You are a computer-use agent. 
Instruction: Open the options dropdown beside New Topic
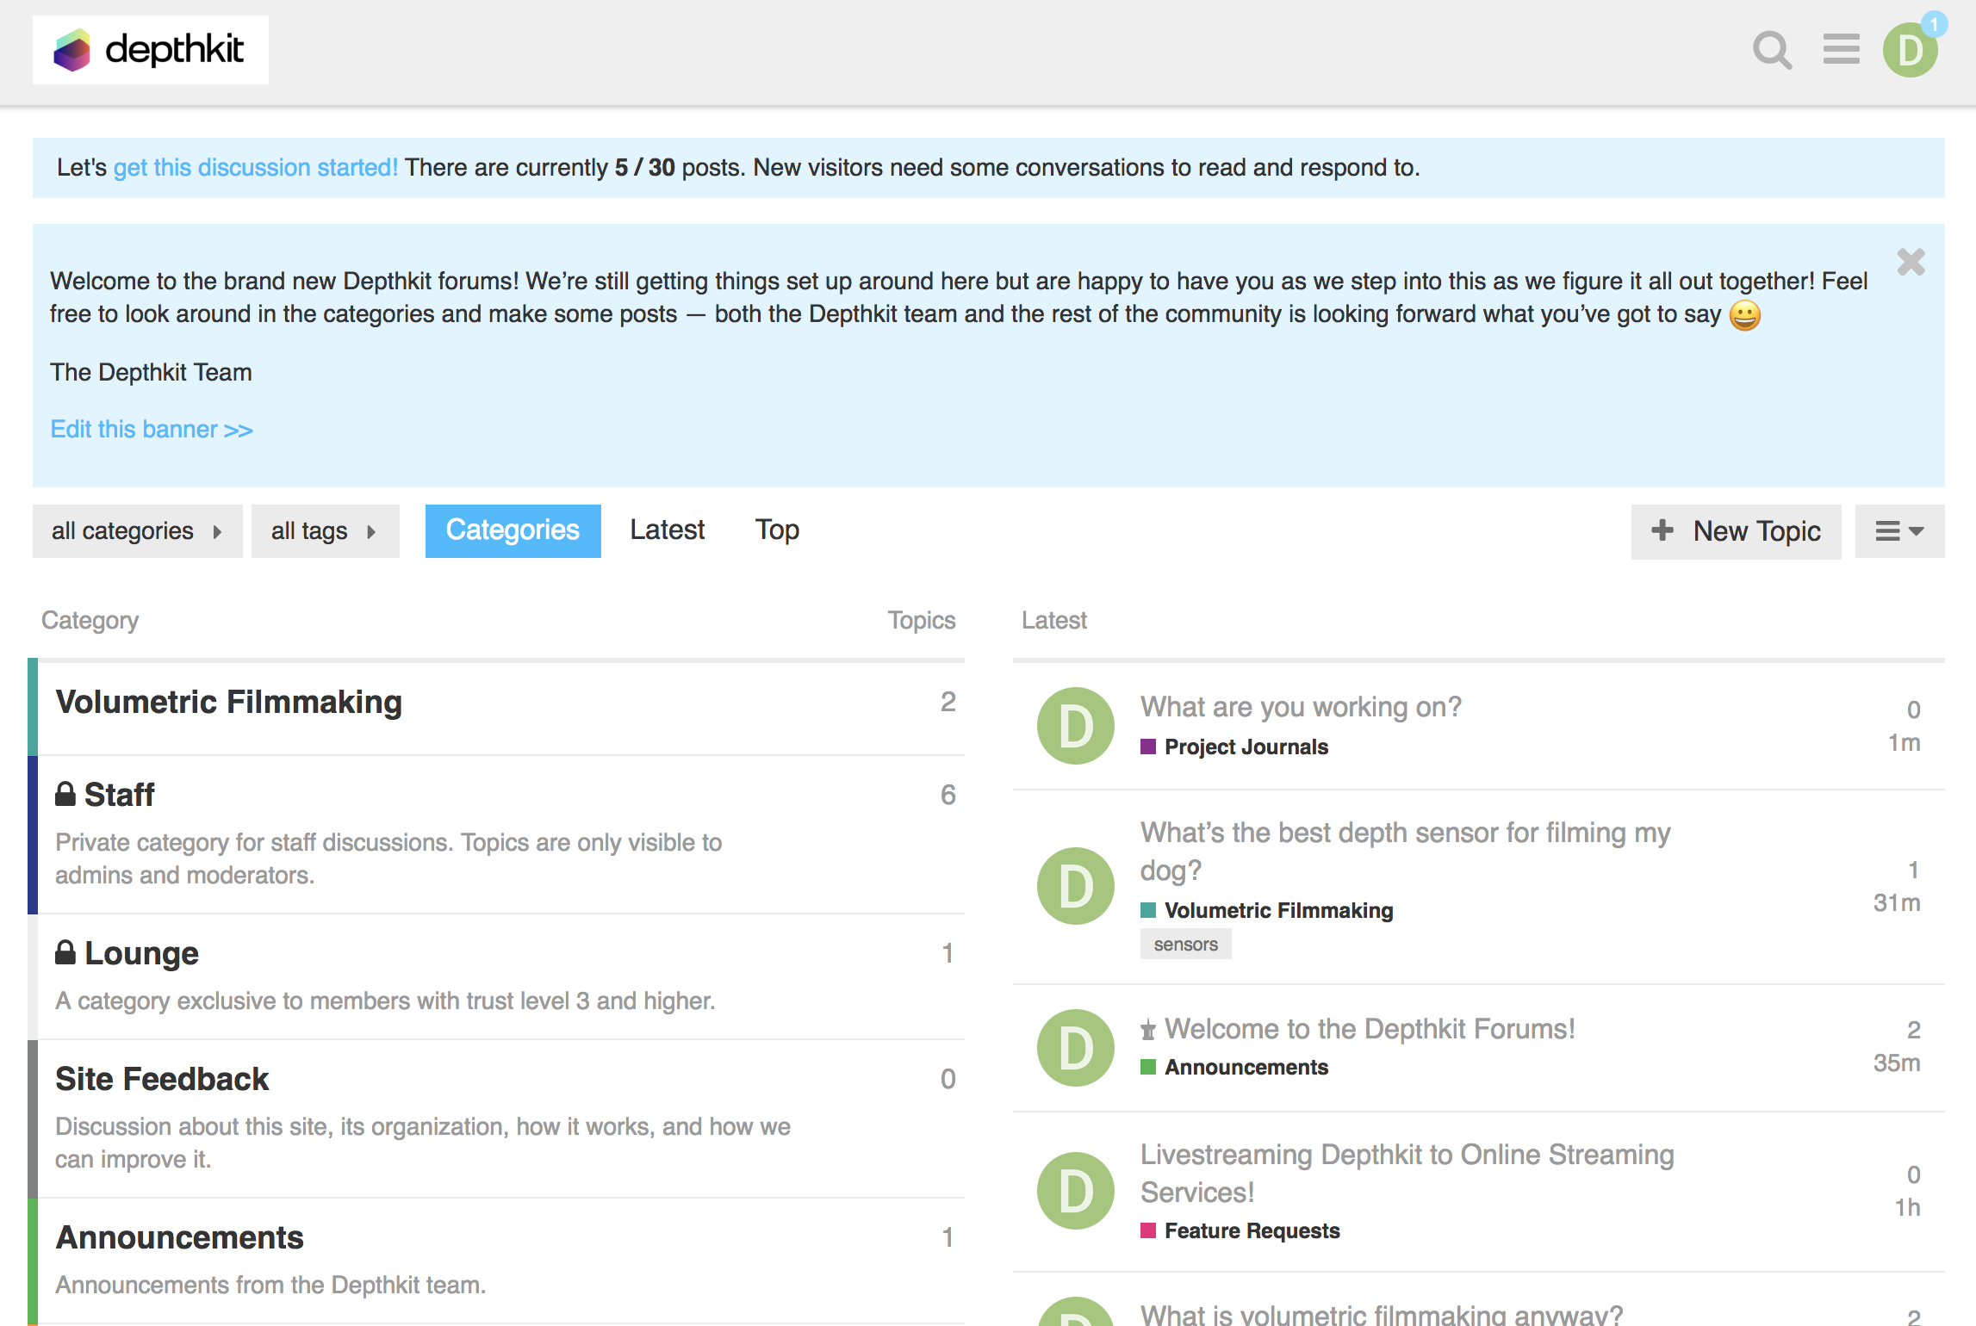point(1899,531)
